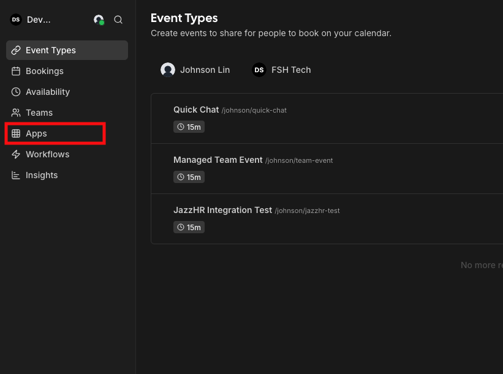
Task: Click the DS logo next to FSH Tech
Action: point(259,70)
